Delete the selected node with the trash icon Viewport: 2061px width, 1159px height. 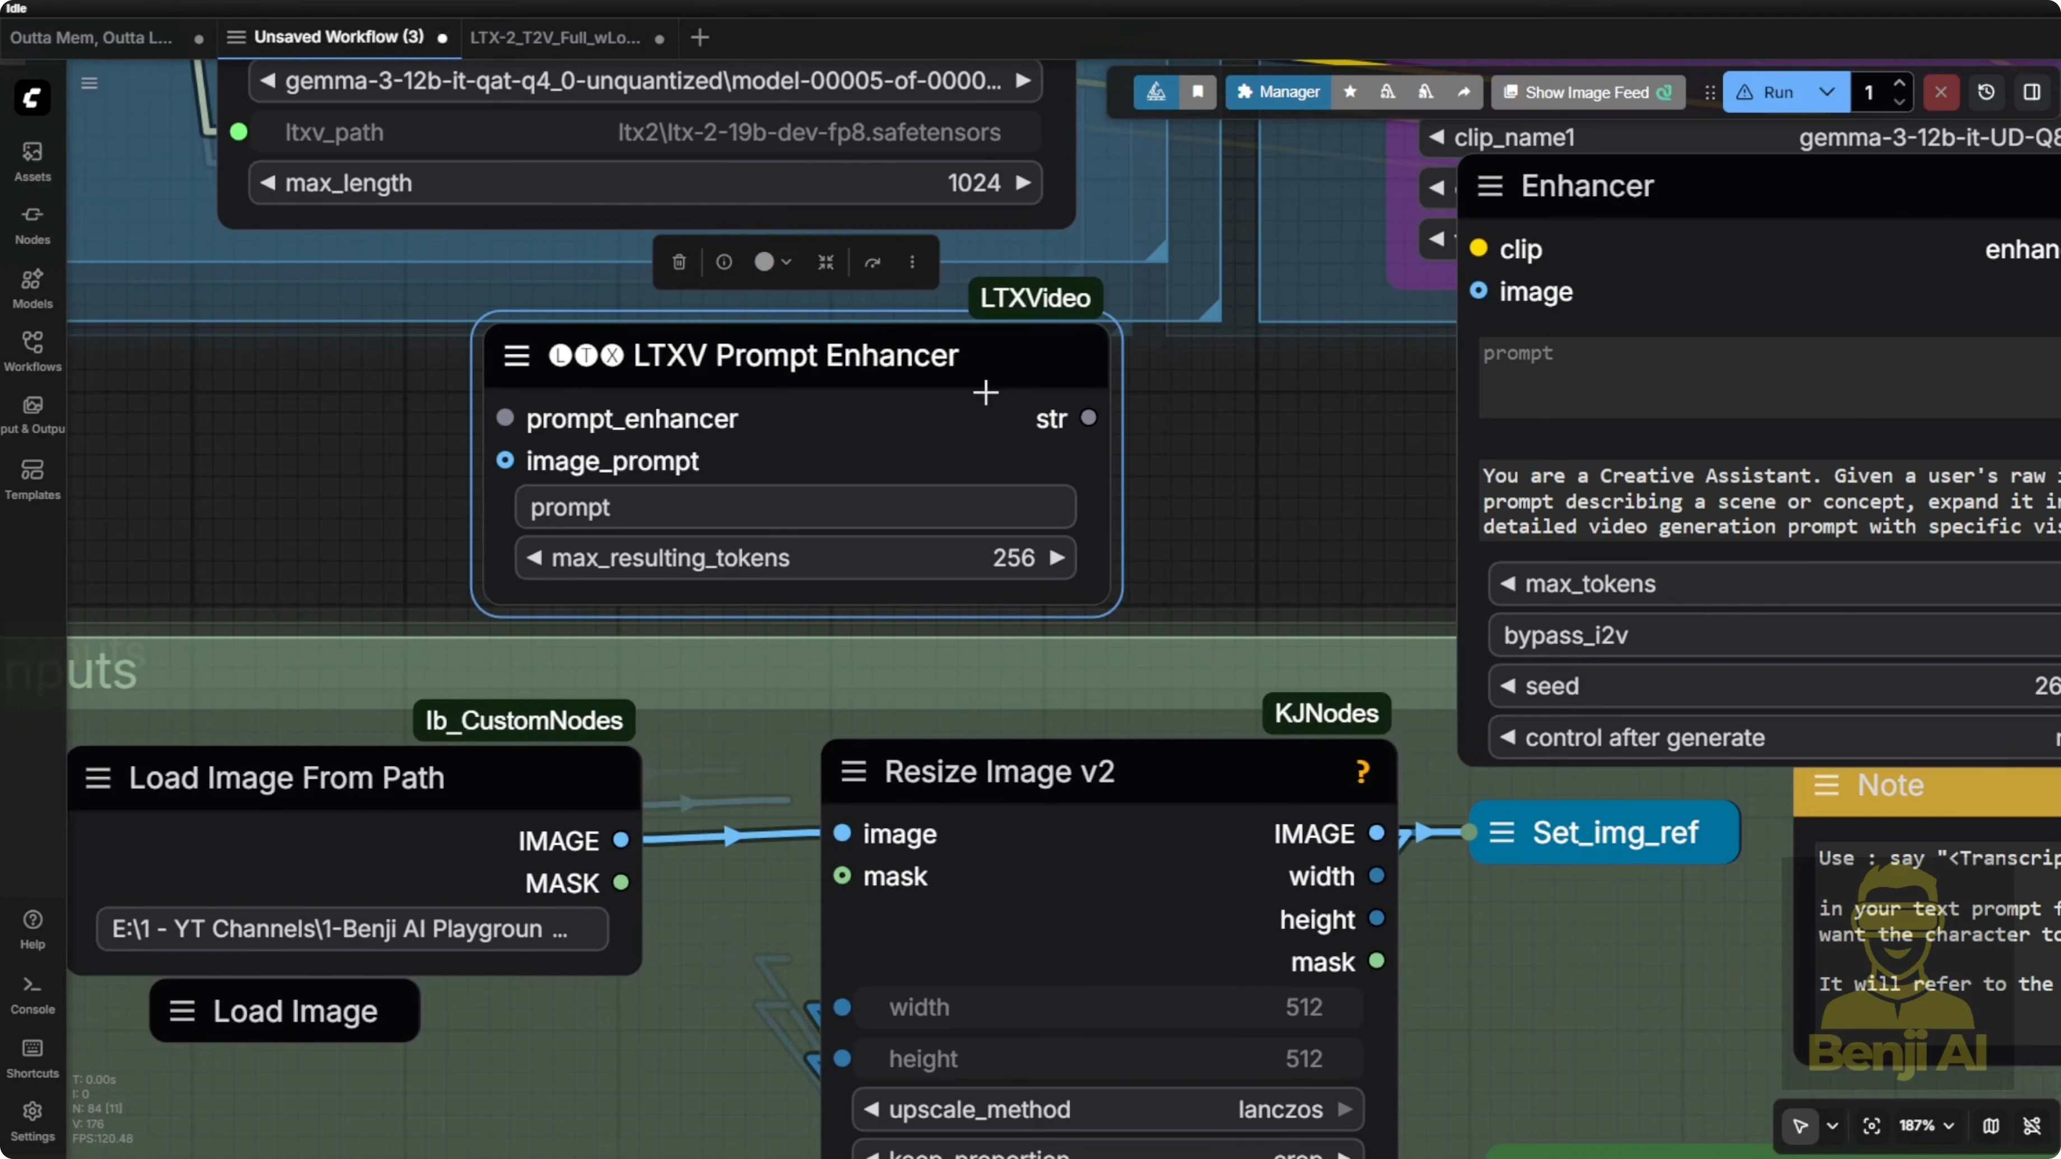point(678,263)
